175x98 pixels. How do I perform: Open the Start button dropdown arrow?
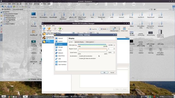pos(63,29)
